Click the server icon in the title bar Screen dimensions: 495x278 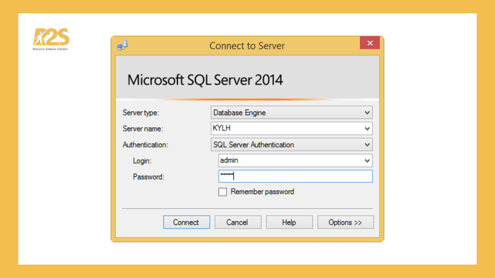[x=122, y=45]
